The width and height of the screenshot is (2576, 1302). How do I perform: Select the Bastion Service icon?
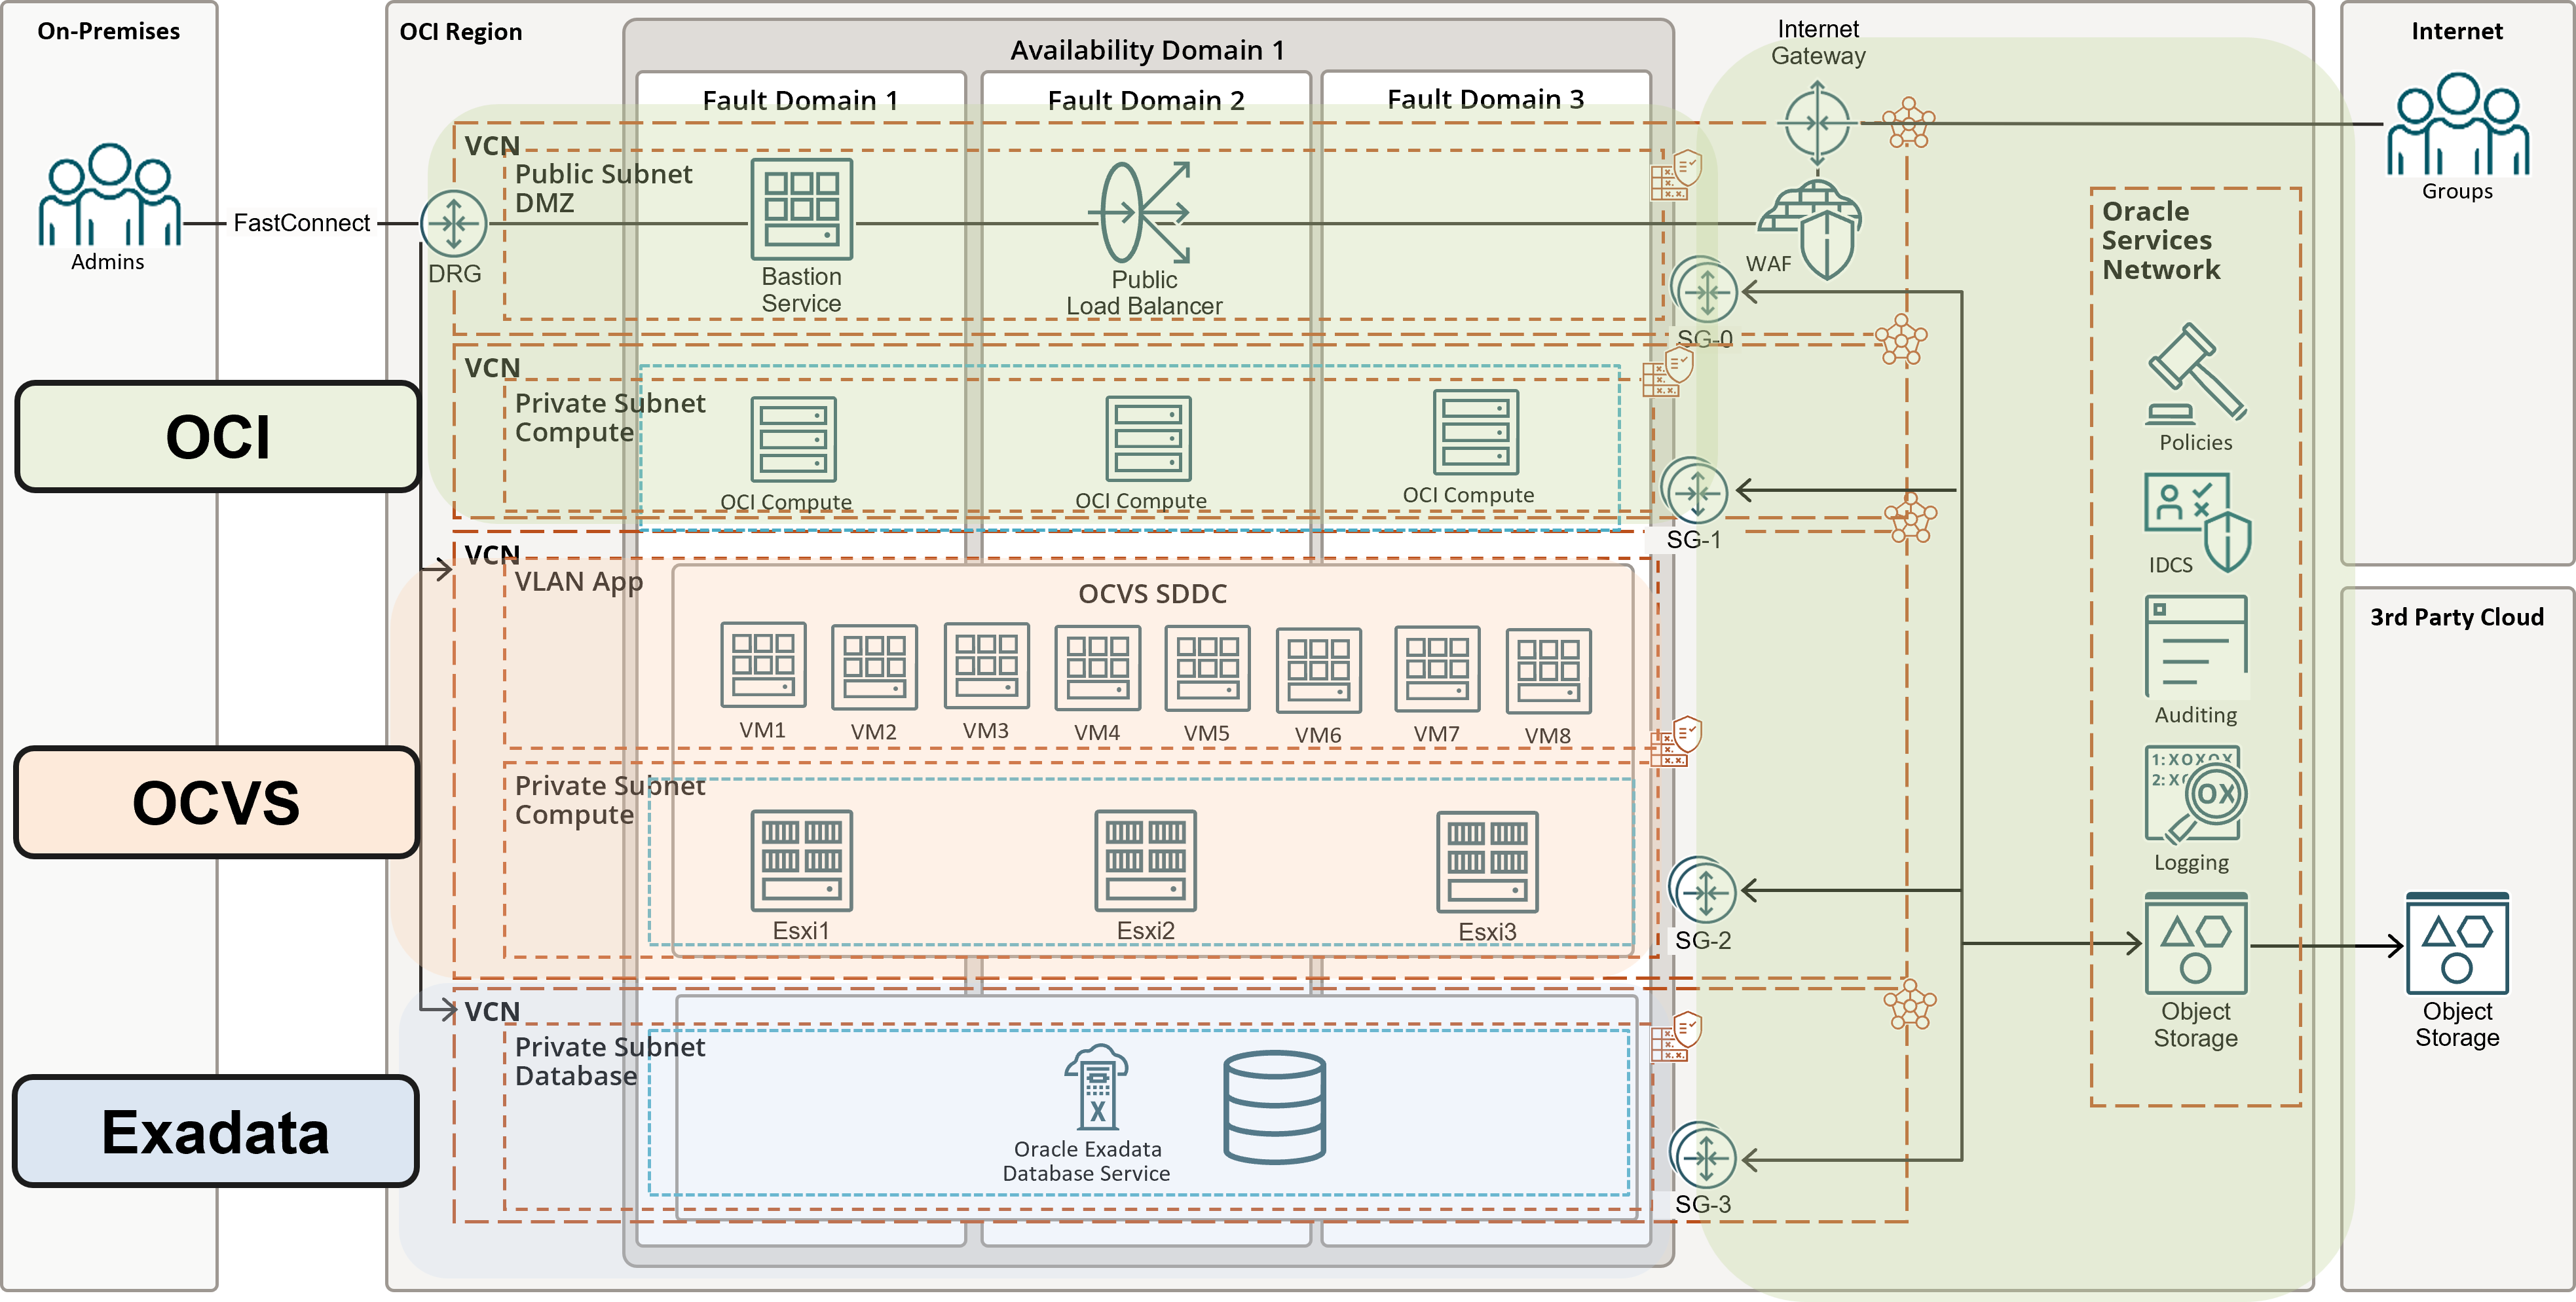[x=802, y=209]
